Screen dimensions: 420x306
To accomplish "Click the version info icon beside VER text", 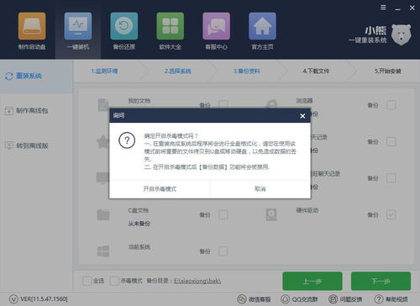I will coord(13,299).
